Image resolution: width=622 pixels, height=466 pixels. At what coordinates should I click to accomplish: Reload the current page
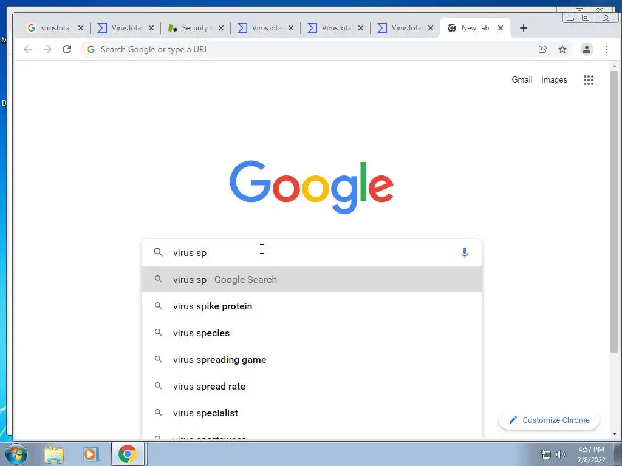67,49
